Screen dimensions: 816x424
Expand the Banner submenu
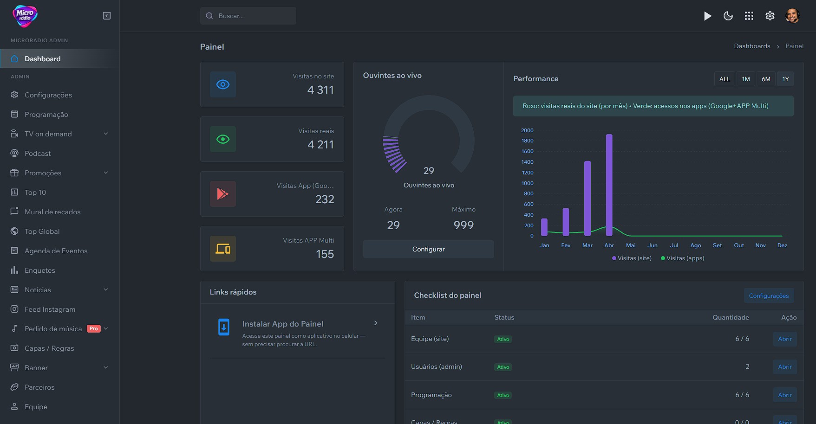click(x=106, y=367)
